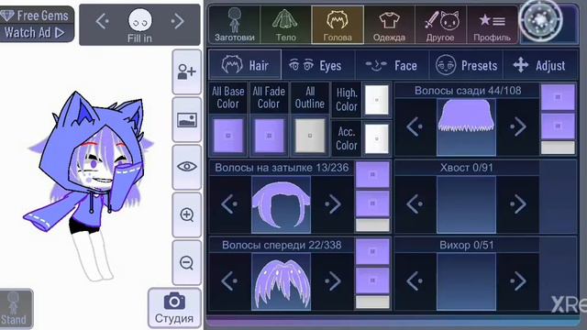Open outline swatch of Волосы спереди

pos(372,302)
